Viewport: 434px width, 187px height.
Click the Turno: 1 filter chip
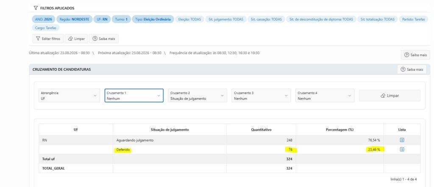click(121, 20)
